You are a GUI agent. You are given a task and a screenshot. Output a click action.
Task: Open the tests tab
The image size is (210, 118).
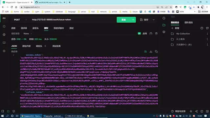click(72, 28)
